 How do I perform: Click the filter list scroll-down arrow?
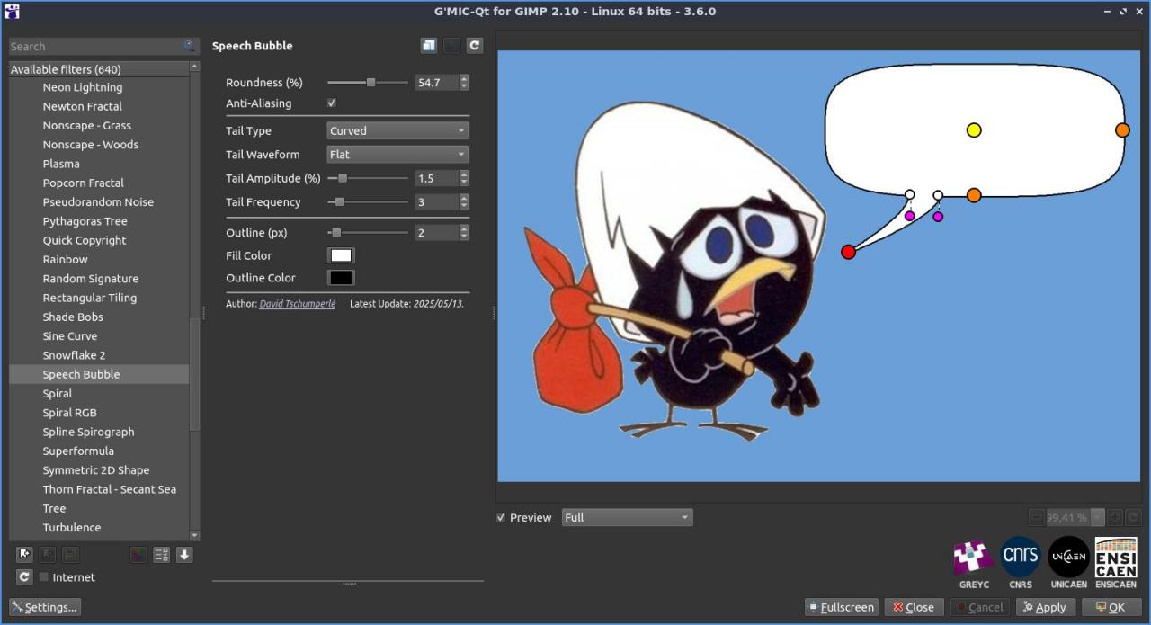click(x=194, y=535)
